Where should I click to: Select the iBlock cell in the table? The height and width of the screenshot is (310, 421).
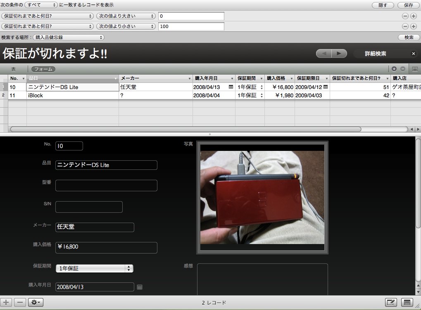(x=73, y=95)
